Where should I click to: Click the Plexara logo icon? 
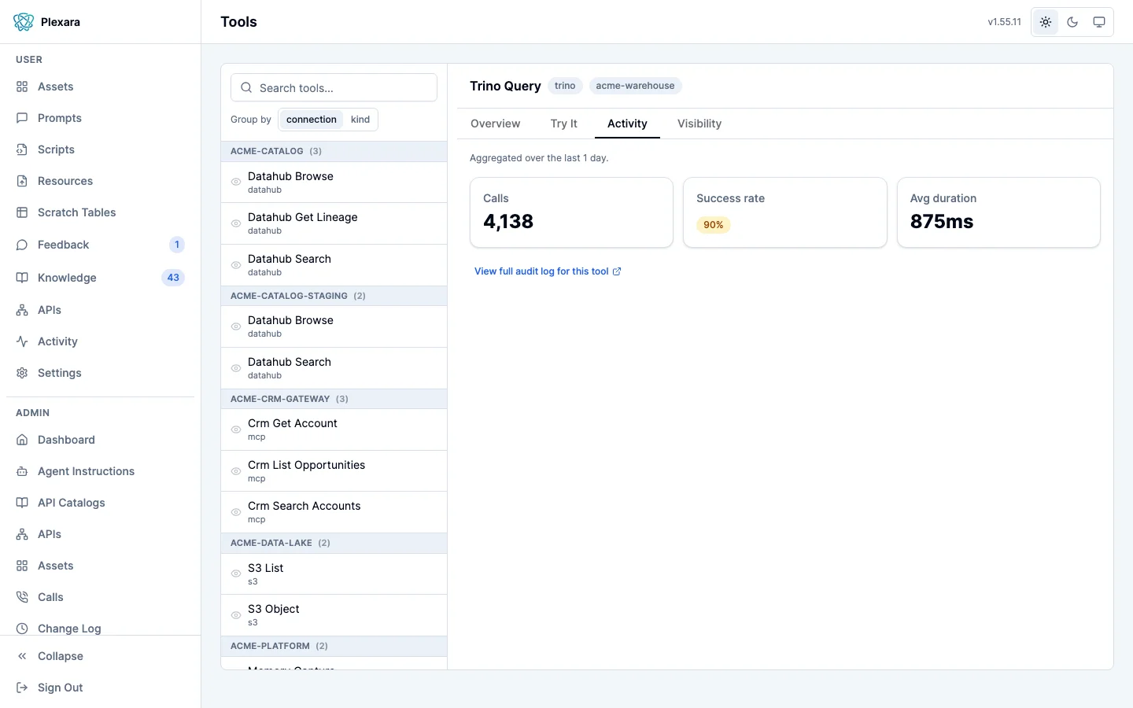24,22
